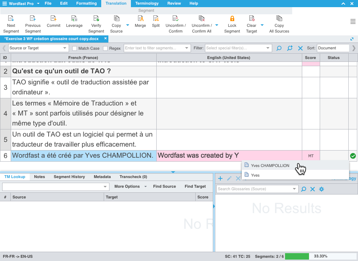This screenshot has width=358, height=261.
Task: Open the Edit menu
Action: (x=64, y=4)
